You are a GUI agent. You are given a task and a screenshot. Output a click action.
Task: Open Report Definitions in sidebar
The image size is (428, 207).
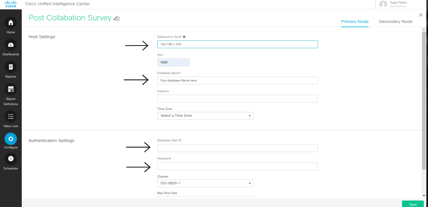pyautogui.click(x=11, y=90)
